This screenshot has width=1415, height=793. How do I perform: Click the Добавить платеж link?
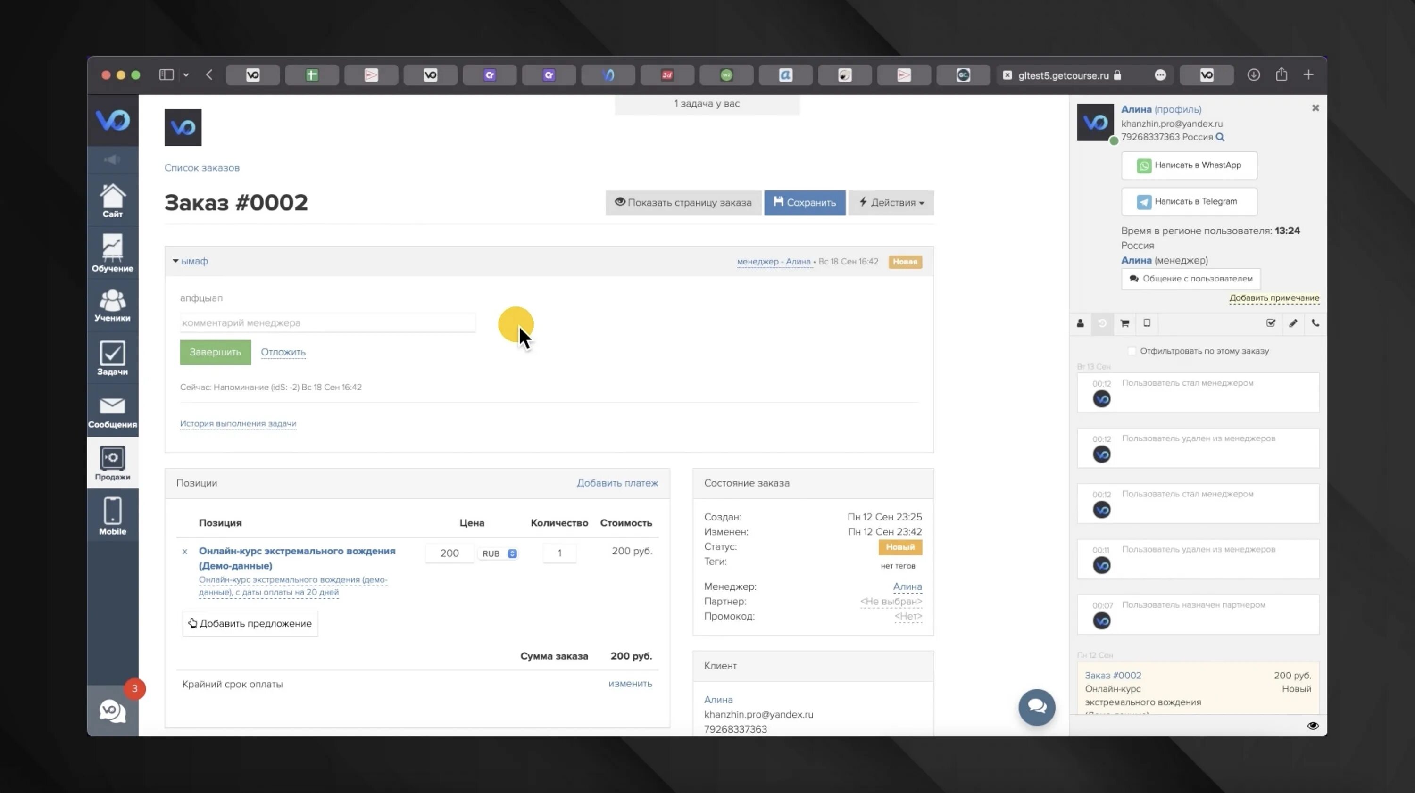pyautogui.click(x=617, y=483)
